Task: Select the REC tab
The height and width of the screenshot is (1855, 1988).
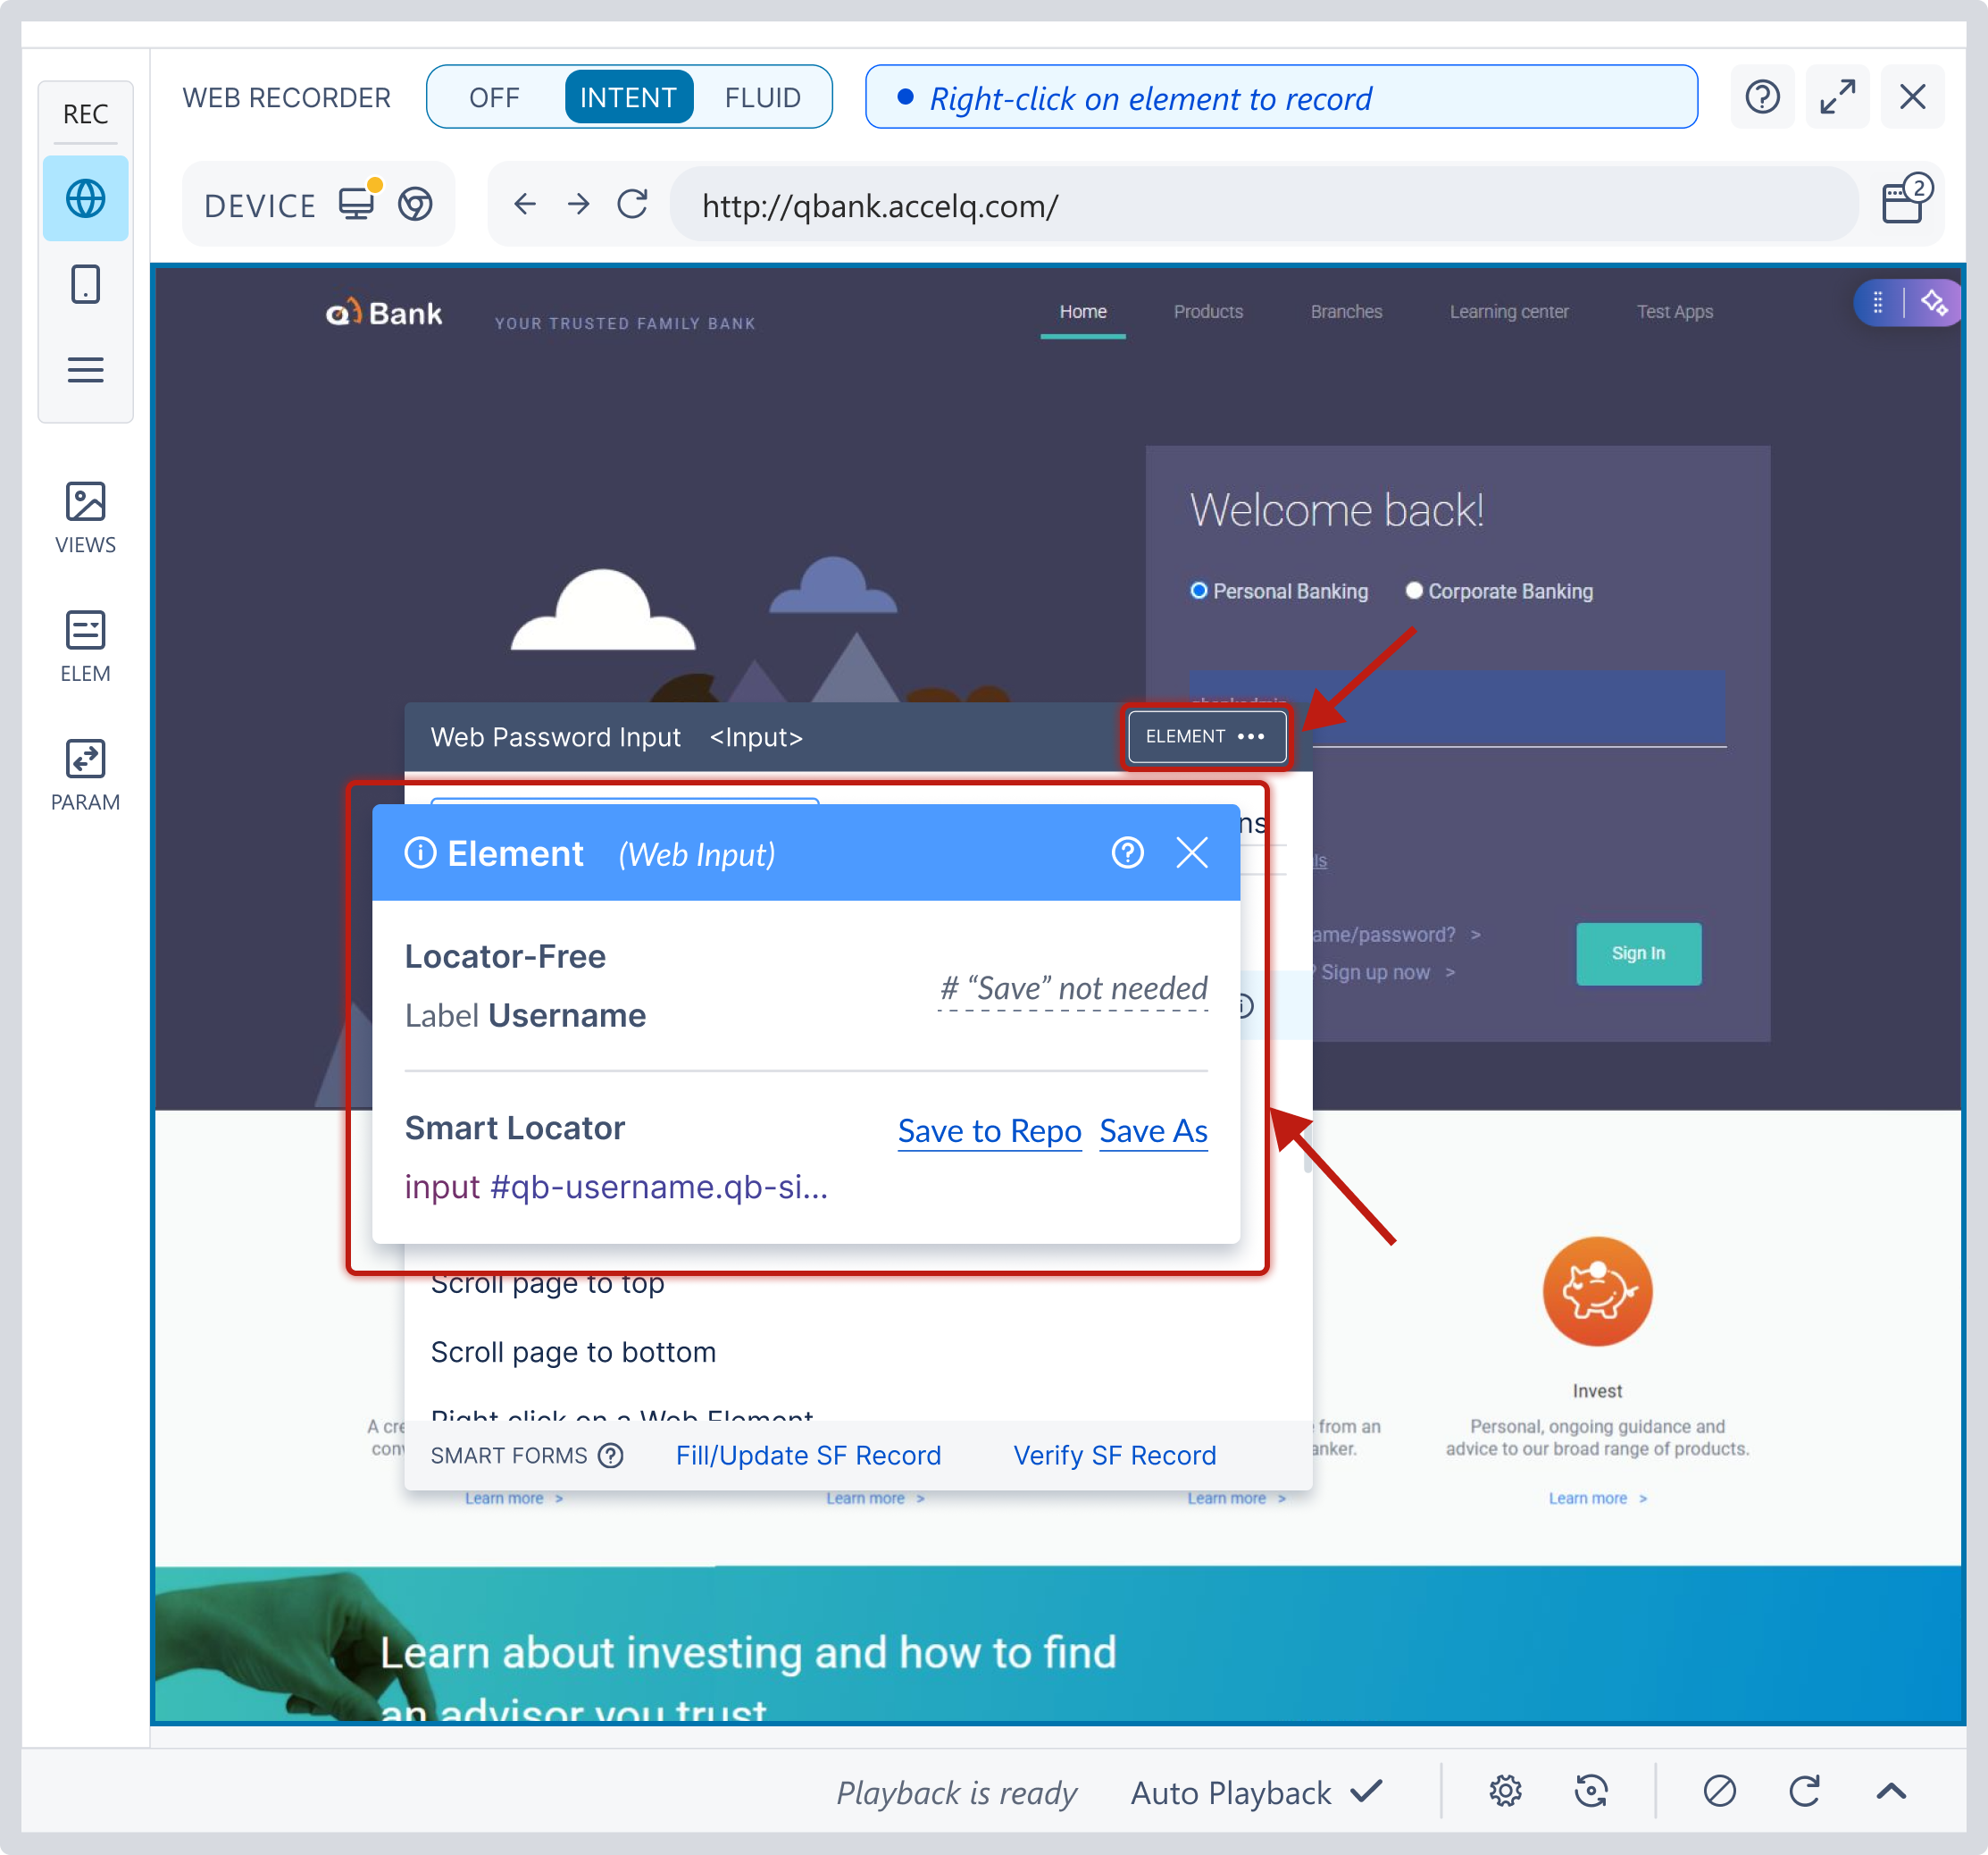Action: (x=85, y=113)
